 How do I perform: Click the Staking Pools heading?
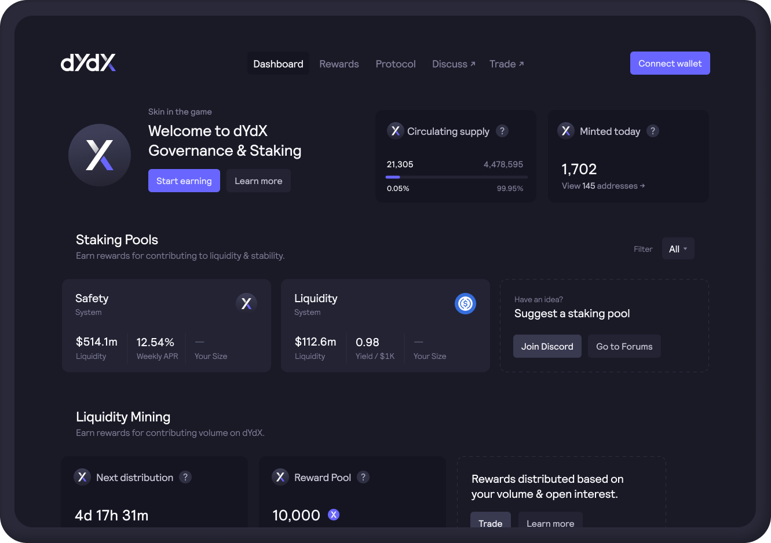click(117, 240)
